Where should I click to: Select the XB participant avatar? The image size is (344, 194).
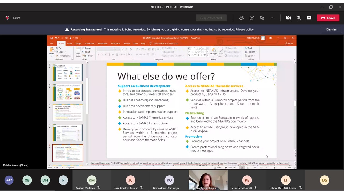tap(27, 180)
